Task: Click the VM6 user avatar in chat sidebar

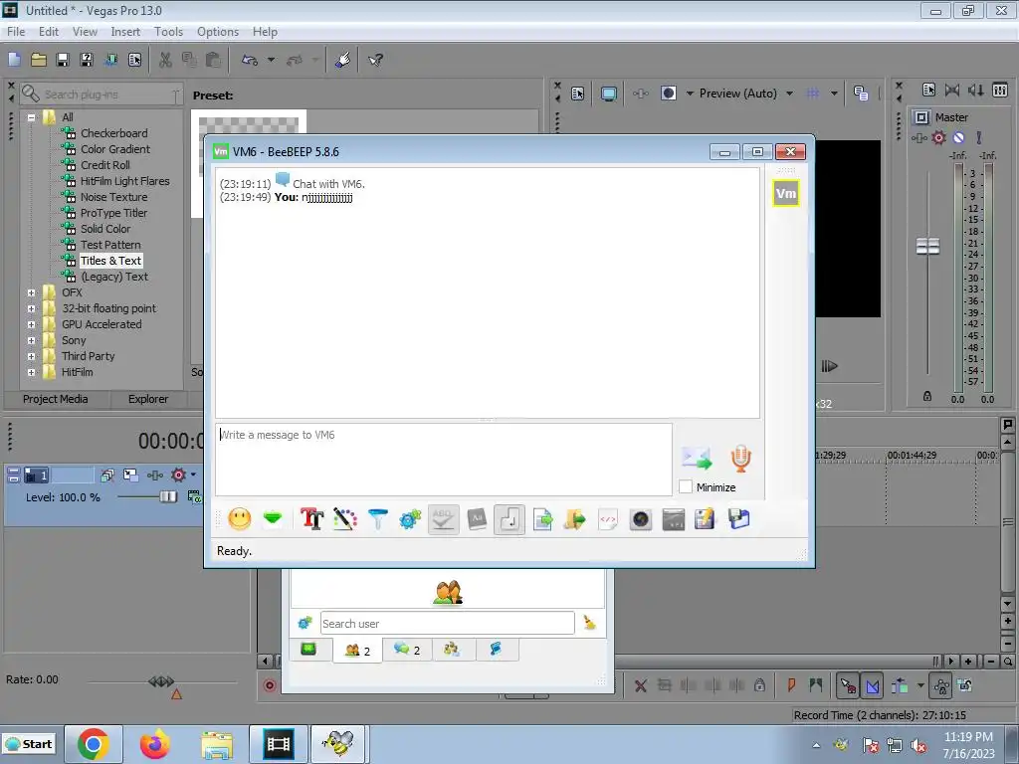Action: click(x=786, y=193)
